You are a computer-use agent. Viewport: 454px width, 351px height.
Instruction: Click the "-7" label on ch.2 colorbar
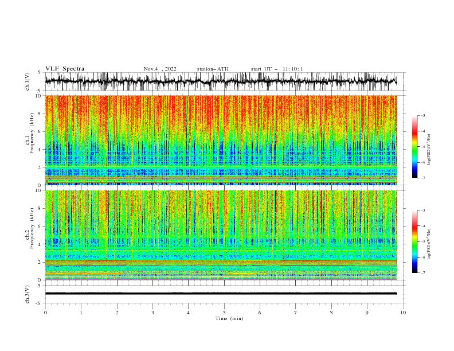click(x=422, y=273)
